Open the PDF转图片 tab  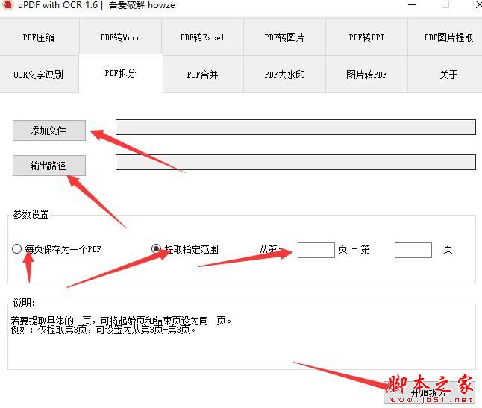tap(285, 37)
